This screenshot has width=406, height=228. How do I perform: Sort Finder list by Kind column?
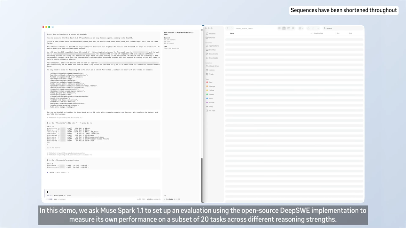click(x=351, y=33)
